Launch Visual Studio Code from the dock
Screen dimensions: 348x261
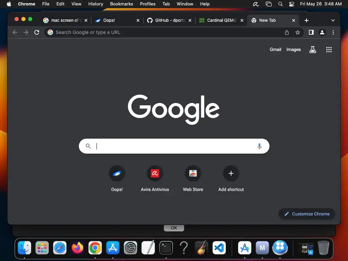coord(219,248)
